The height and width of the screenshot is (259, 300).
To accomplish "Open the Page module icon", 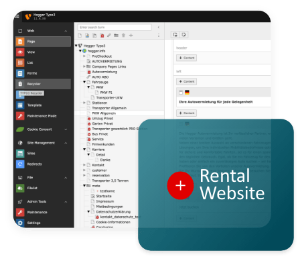I will tap(20, 42).
